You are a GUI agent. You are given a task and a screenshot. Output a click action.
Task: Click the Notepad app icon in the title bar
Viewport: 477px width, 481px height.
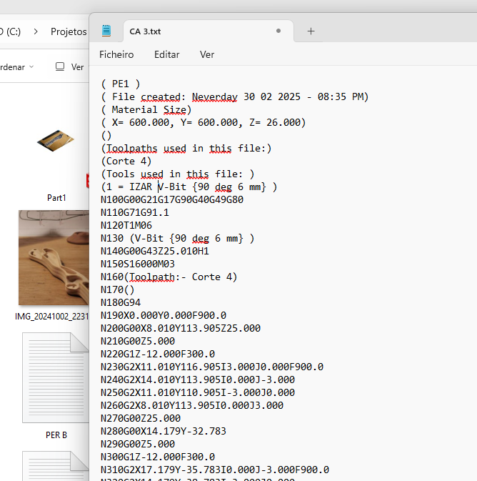click(106, 31)
